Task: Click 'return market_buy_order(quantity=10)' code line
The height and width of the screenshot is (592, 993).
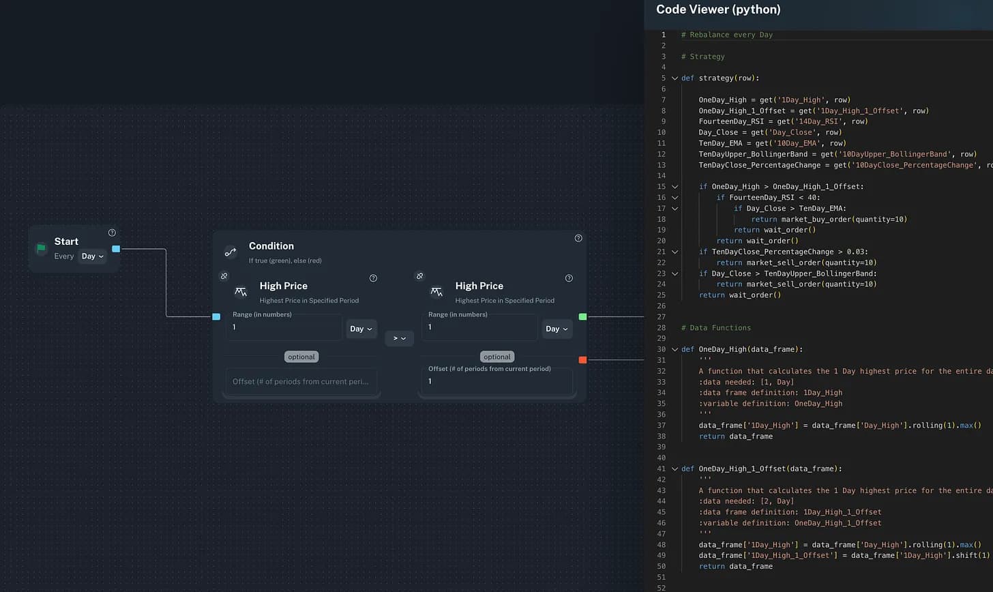Action: pos(829,220)
